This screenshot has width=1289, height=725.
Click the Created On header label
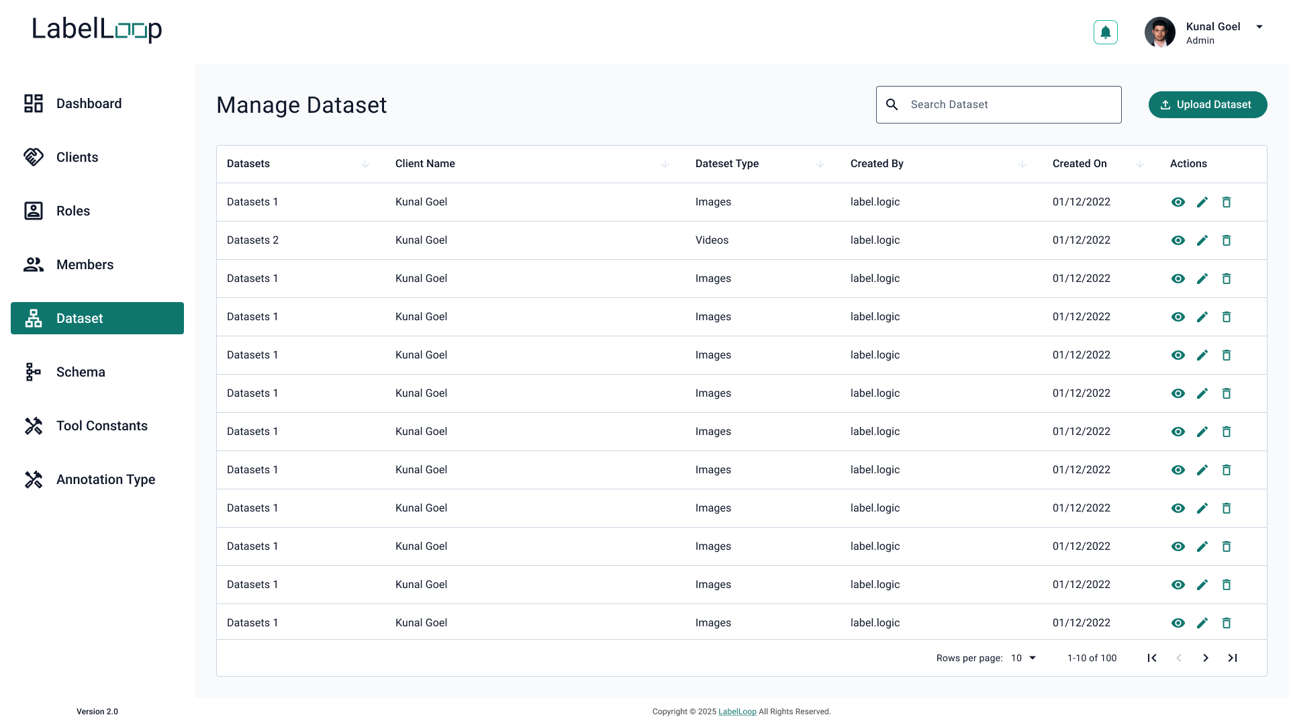[x=1080, y=164]
